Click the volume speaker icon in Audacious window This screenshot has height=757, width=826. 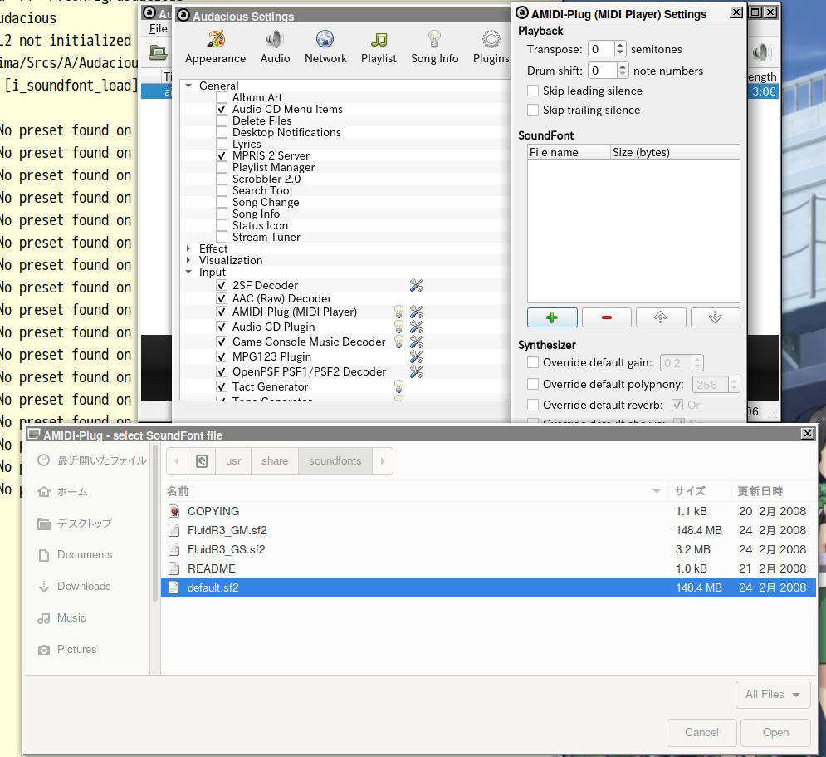point(760,52)
